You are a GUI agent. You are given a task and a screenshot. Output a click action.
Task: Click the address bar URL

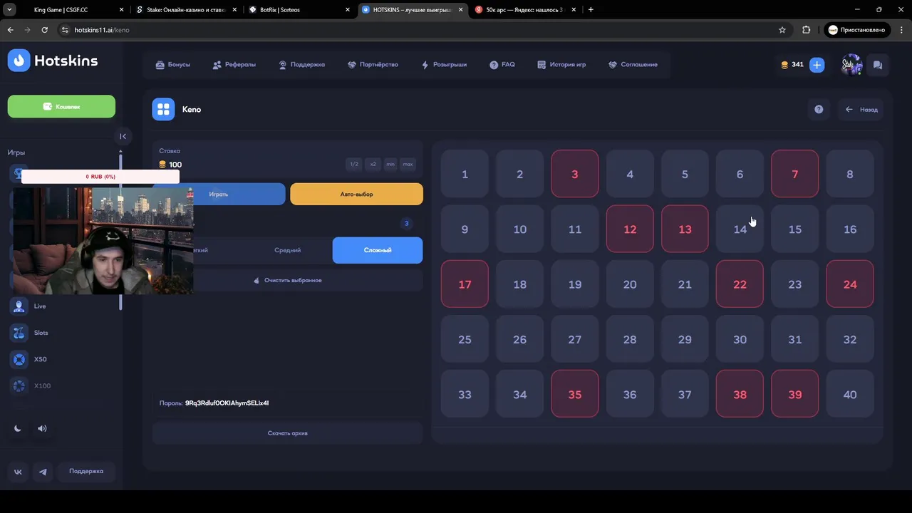click(102, 30)
